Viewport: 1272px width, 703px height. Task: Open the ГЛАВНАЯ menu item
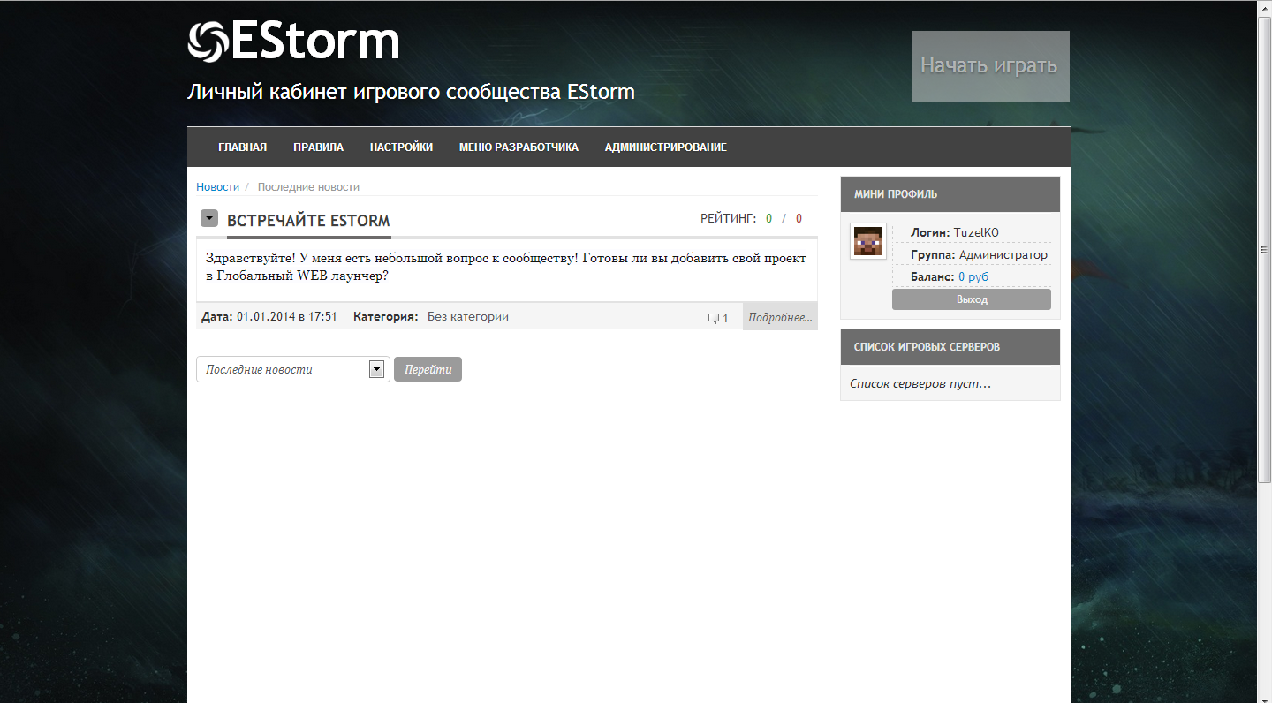pos(243,147)
